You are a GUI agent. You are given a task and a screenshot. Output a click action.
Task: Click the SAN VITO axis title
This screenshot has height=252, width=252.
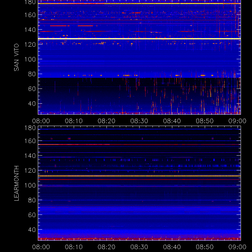coord(16,57)
